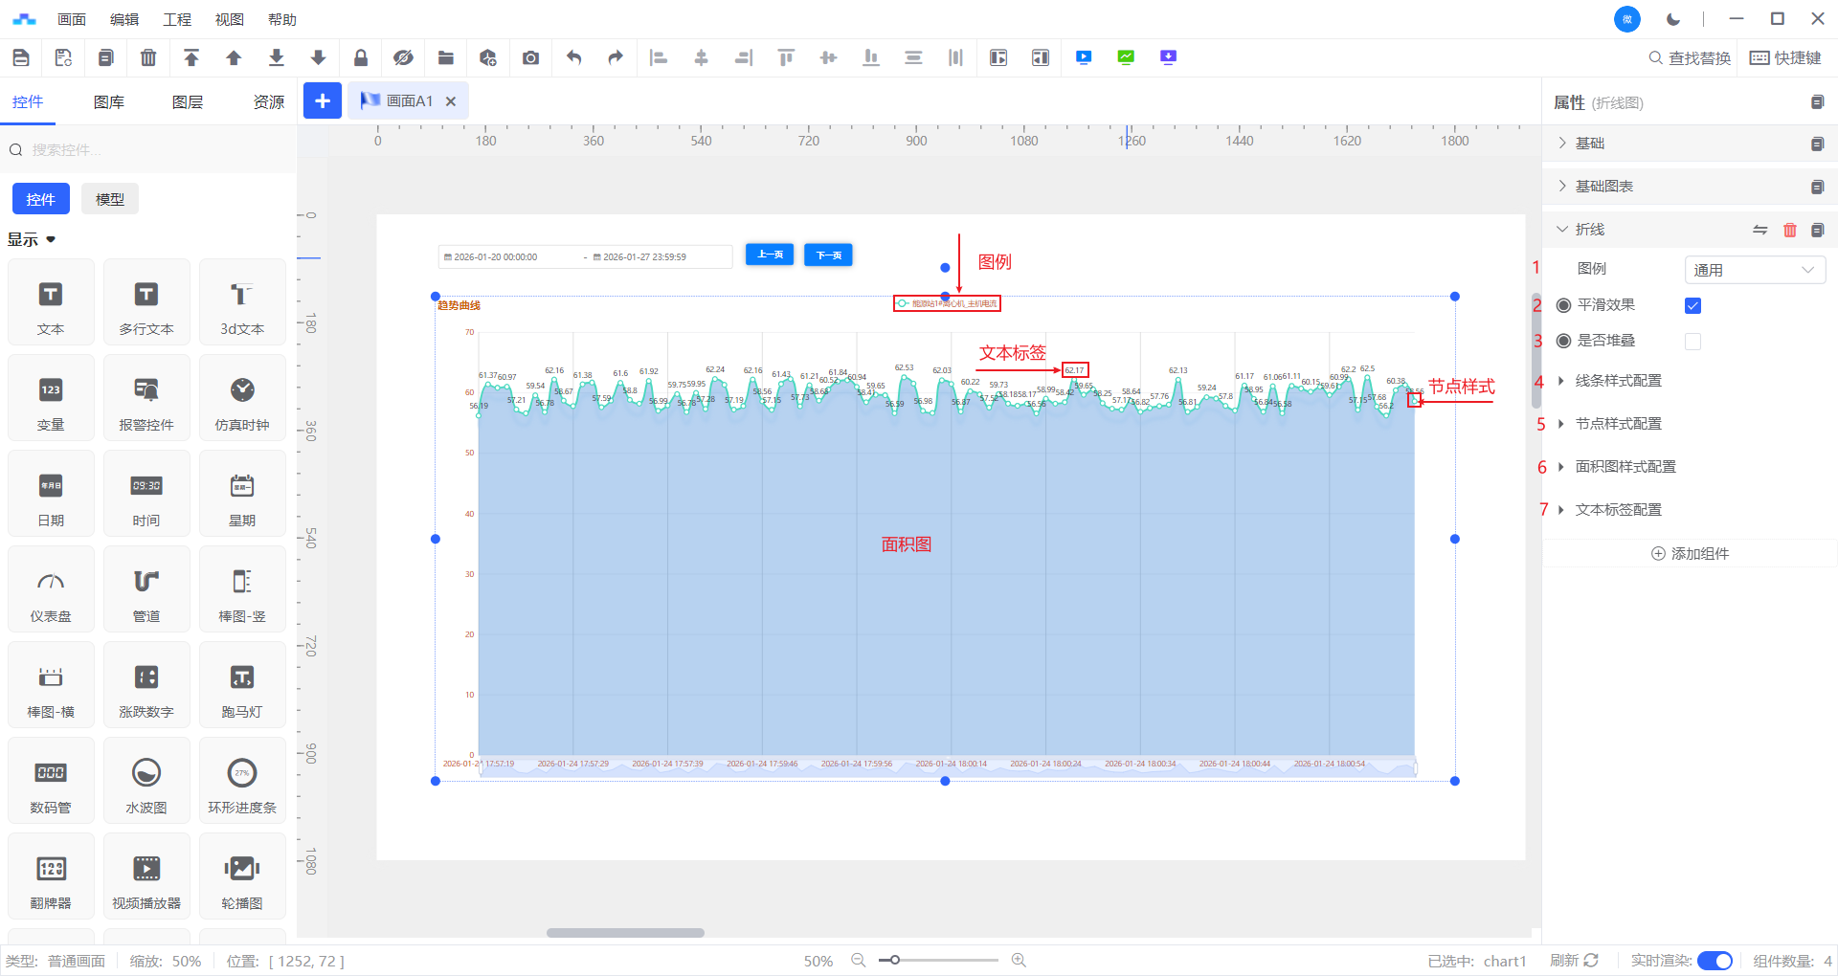The width and height of the screenshot is (1838, 976).
Task: Uncheck the 平滑效果 checkbox
Action: [1692, 306]
